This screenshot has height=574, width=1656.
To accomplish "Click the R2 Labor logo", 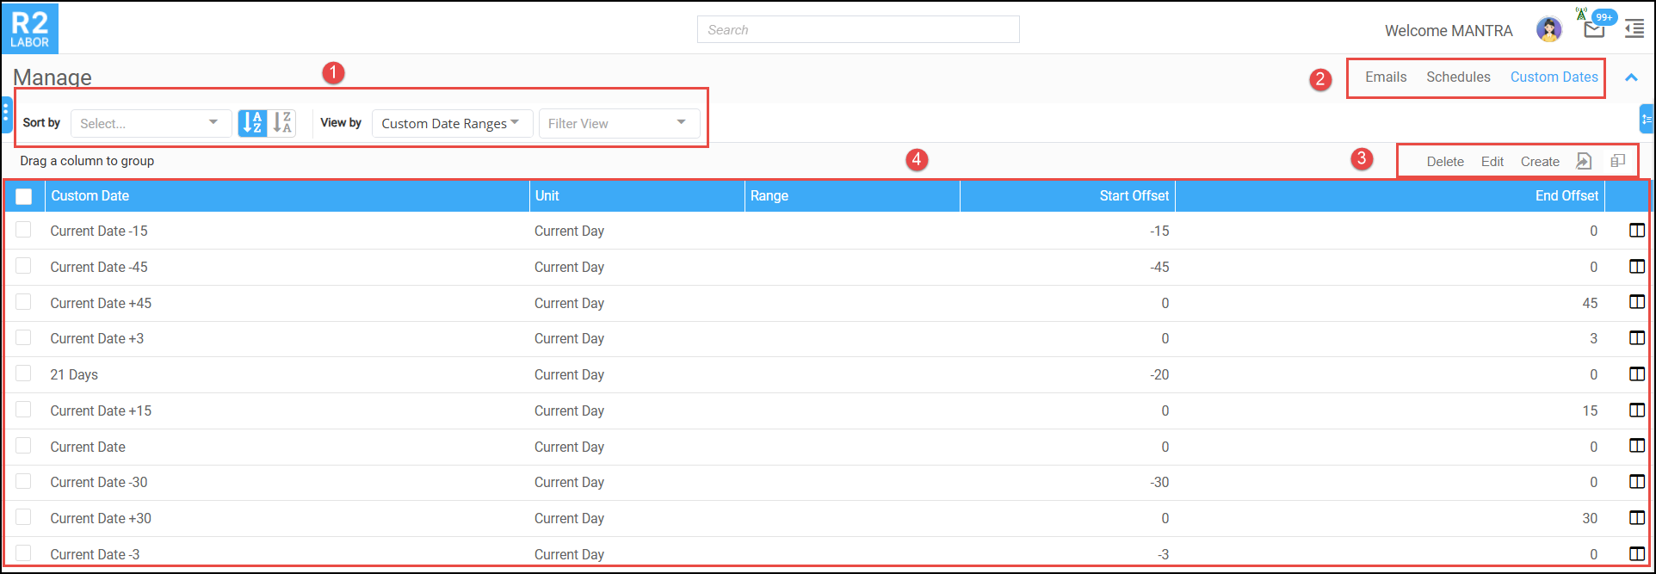I will pyautogui.click(x=30, y=28).
